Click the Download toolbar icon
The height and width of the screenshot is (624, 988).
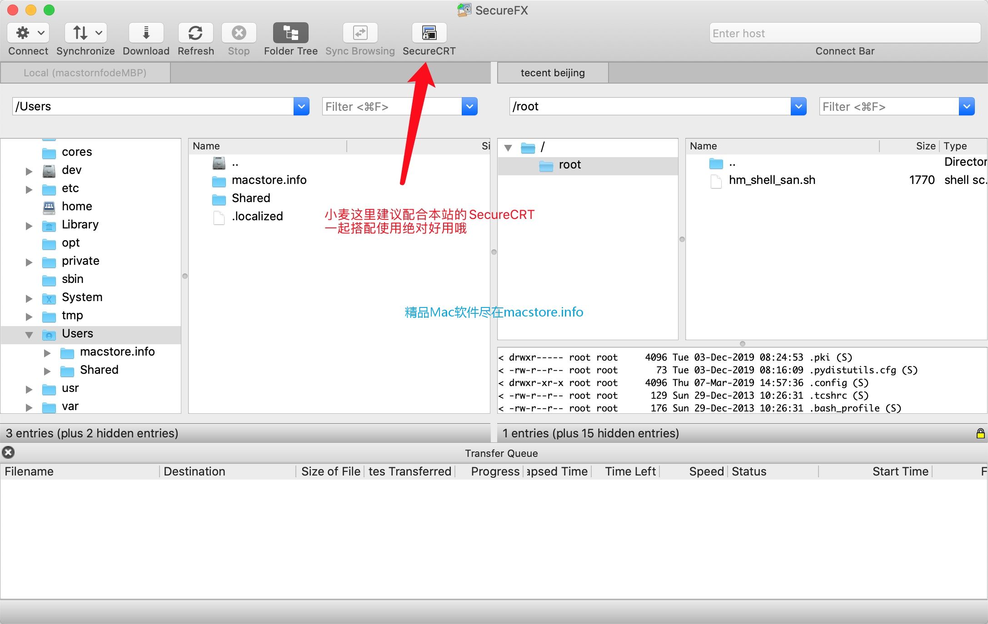[x=146, y=33]
